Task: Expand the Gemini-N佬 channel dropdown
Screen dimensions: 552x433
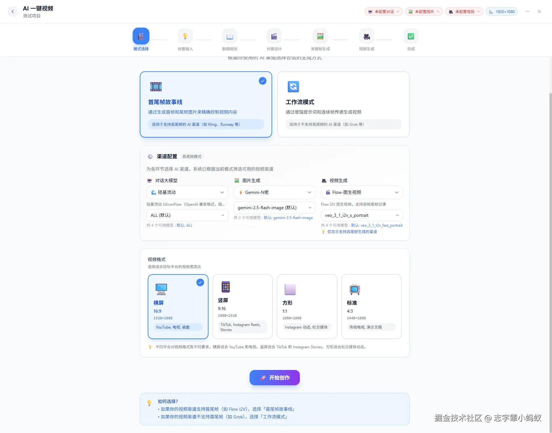Action: point(275,192)
